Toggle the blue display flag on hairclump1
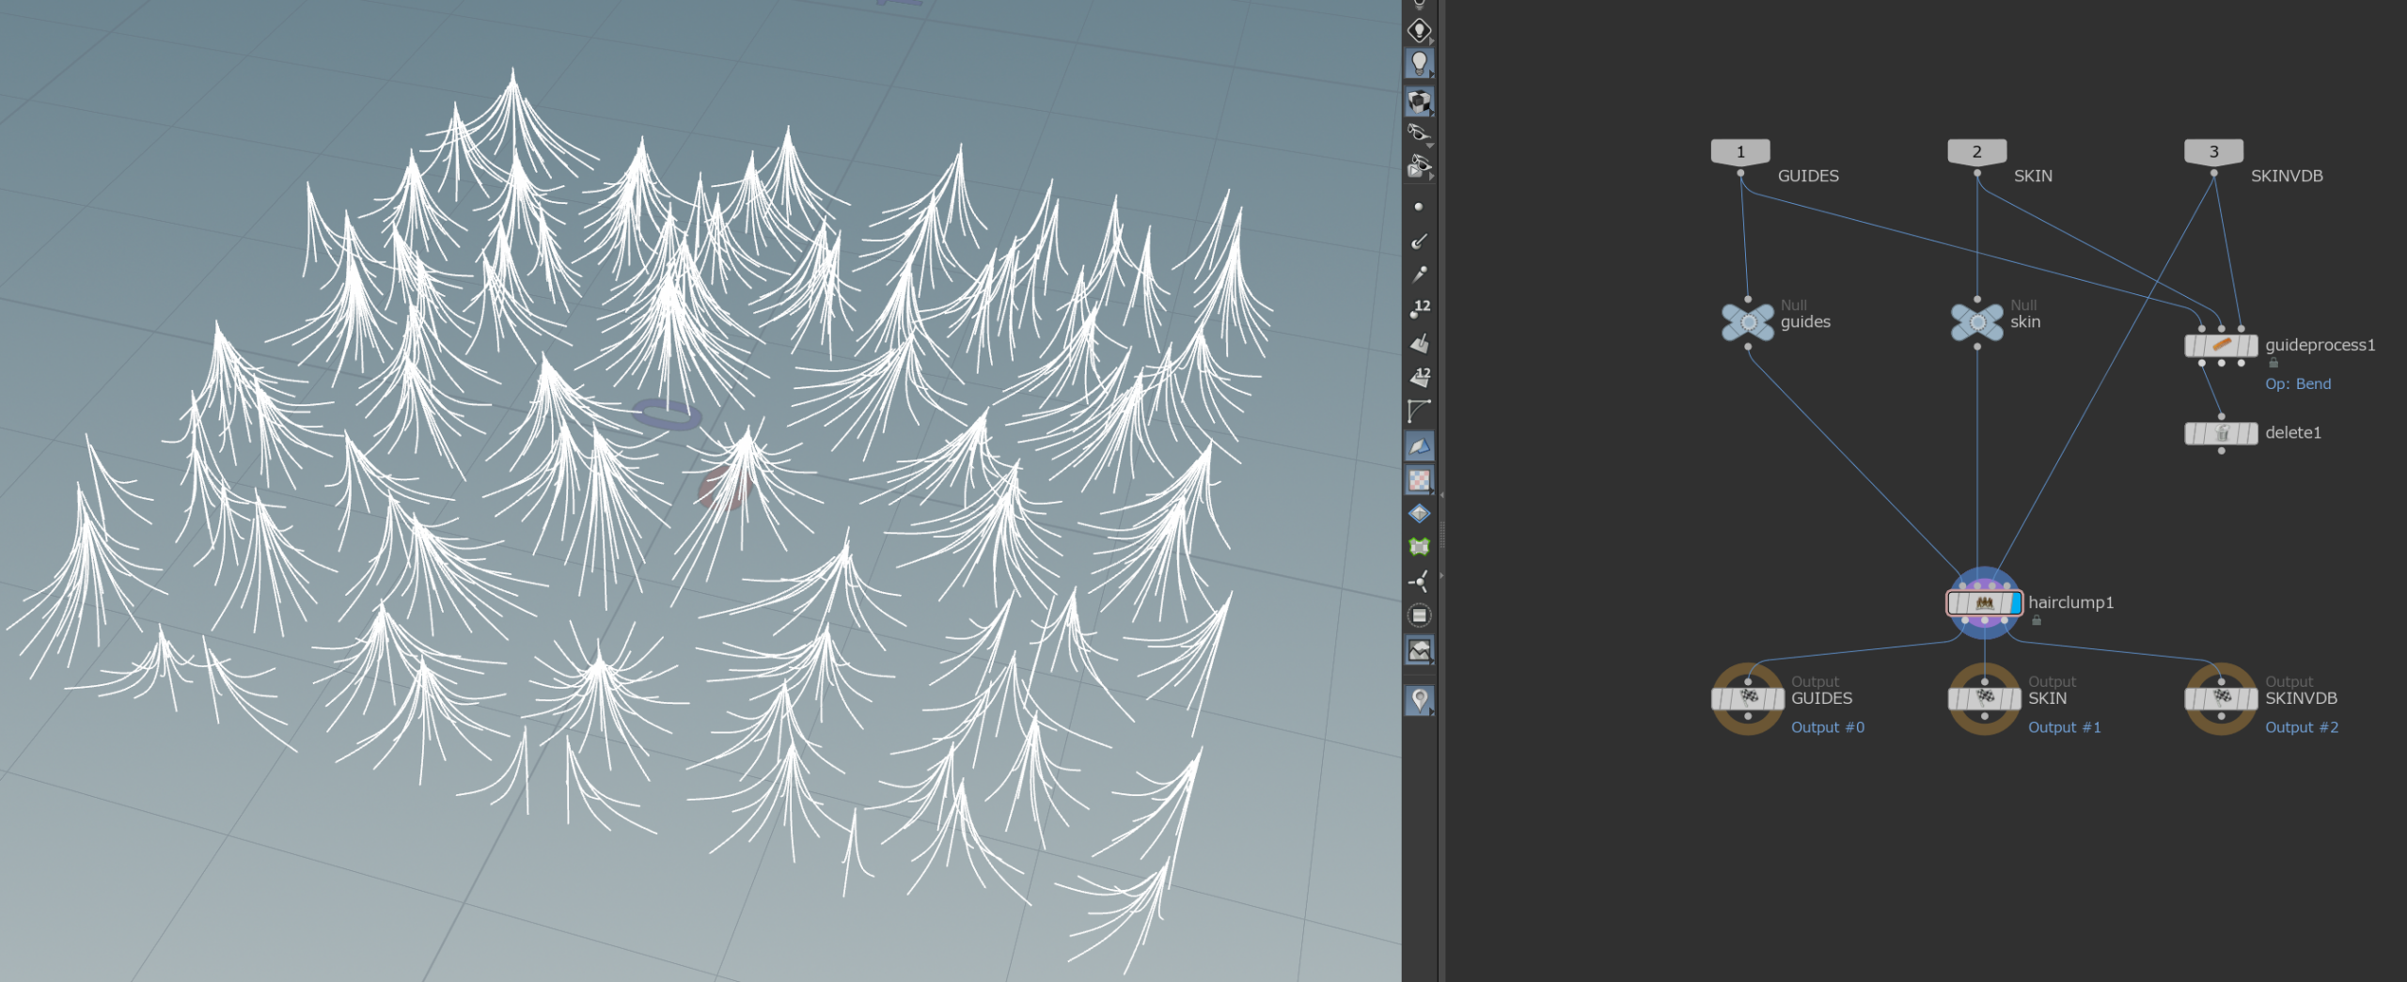 [2015, 603]
